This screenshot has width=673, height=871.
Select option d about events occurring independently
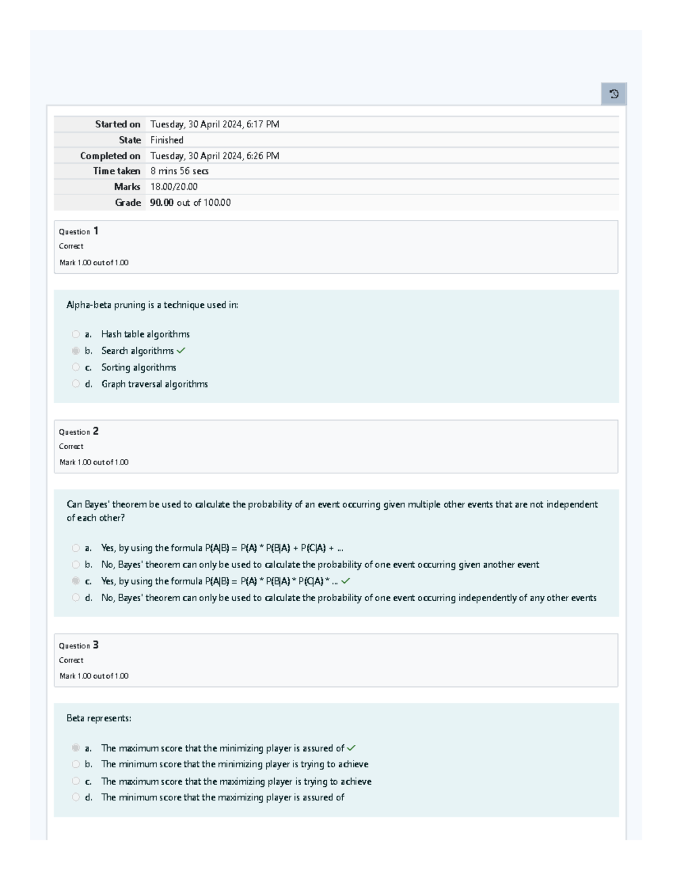point(76,598)
